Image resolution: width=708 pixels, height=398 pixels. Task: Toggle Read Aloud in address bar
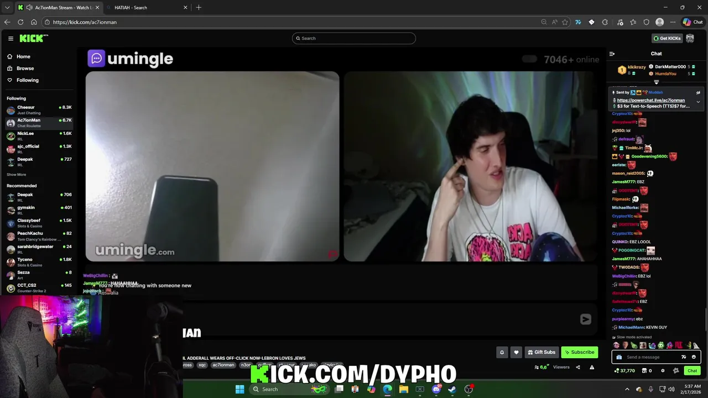[554, 22]
